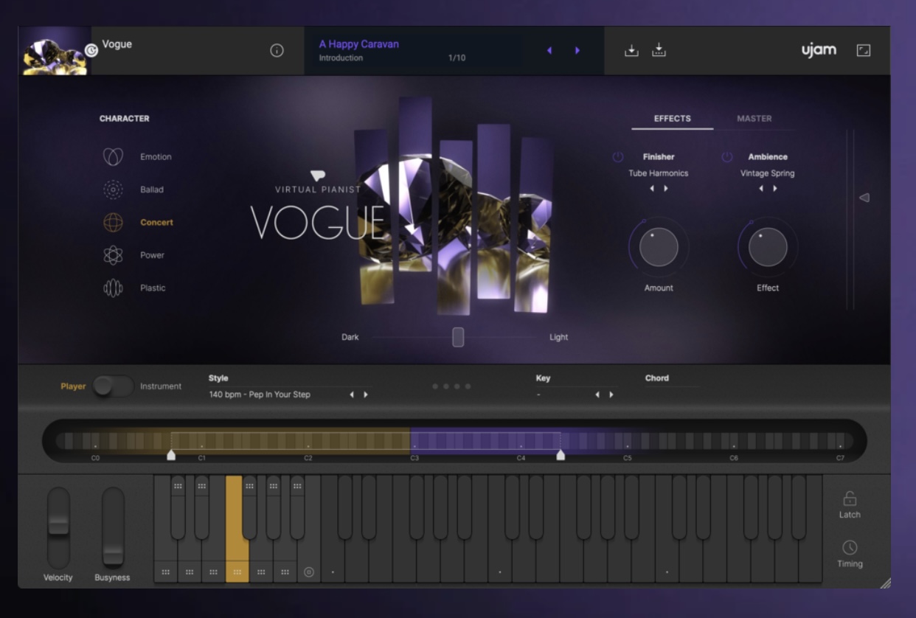Choose previous Style with left arrow
The height and width of the screenshot is (618, 916).
click(x=352, y=395)
